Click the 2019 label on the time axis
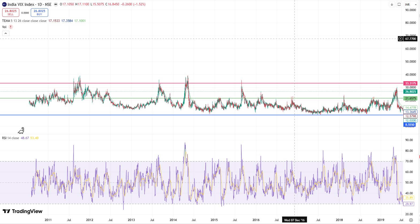Viewport: 420px width, 224px height. click(381, 220)
